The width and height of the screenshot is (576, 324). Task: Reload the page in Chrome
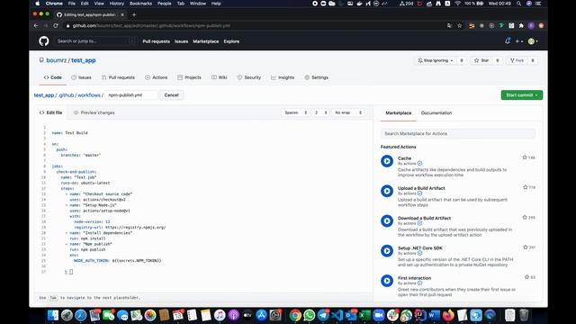pyautogui.click(x=56, y=26)
